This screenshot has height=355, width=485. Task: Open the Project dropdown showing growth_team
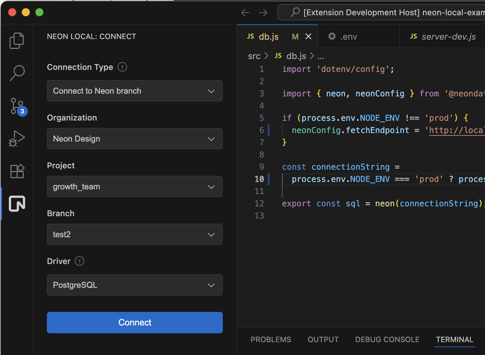pyautogui.click(x=135, y=187)
